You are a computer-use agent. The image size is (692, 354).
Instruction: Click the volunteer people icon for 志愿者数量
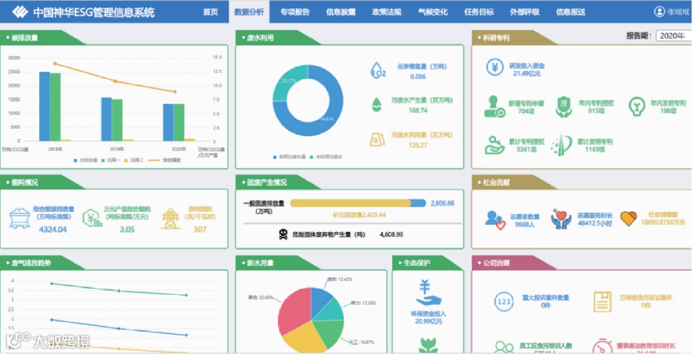[x=494, y=220]
